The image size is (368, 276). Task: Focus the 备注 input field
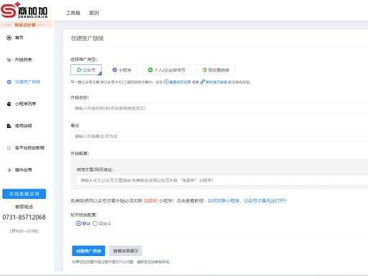click(219, 136)
